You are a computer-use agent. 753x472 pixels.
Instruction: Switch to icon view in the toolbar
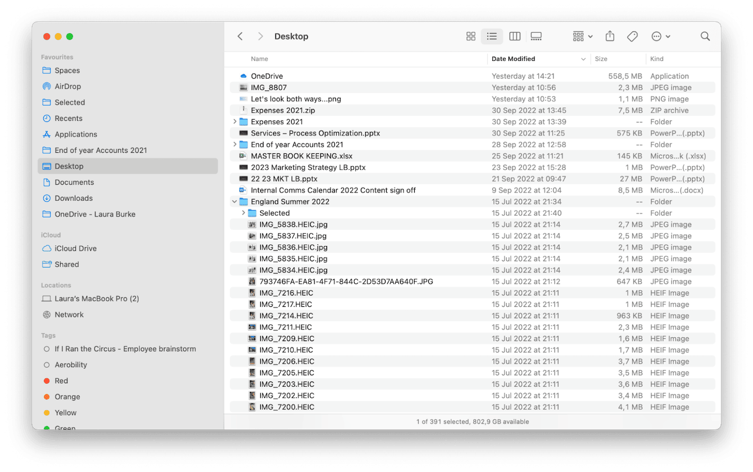tap(471, 36)
